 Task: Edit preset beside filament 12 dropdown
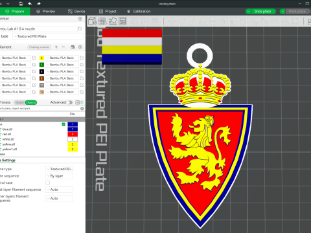click(82, 92)
